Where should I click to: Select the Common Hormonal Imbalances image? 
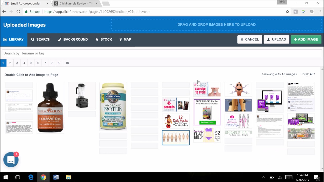pyautogui.click(x=238, y=121)
